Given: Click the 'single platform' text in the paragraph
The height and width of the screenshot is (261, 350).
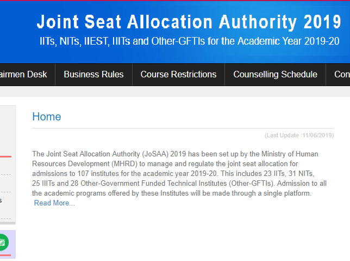Looking at the screenshot, I should pos(286,193).
